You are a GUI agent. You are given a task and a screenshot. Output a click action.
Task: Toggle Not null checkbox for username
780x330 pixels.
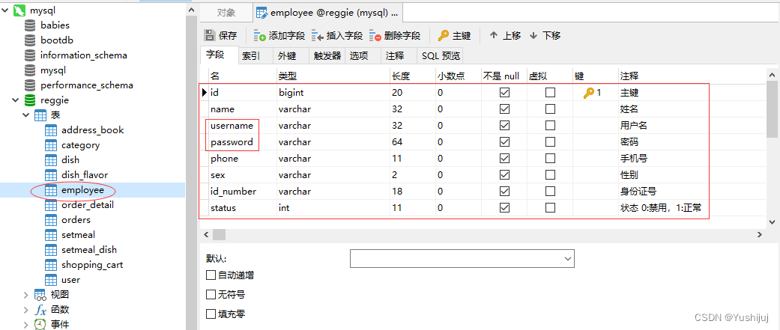tap(504, 126)
